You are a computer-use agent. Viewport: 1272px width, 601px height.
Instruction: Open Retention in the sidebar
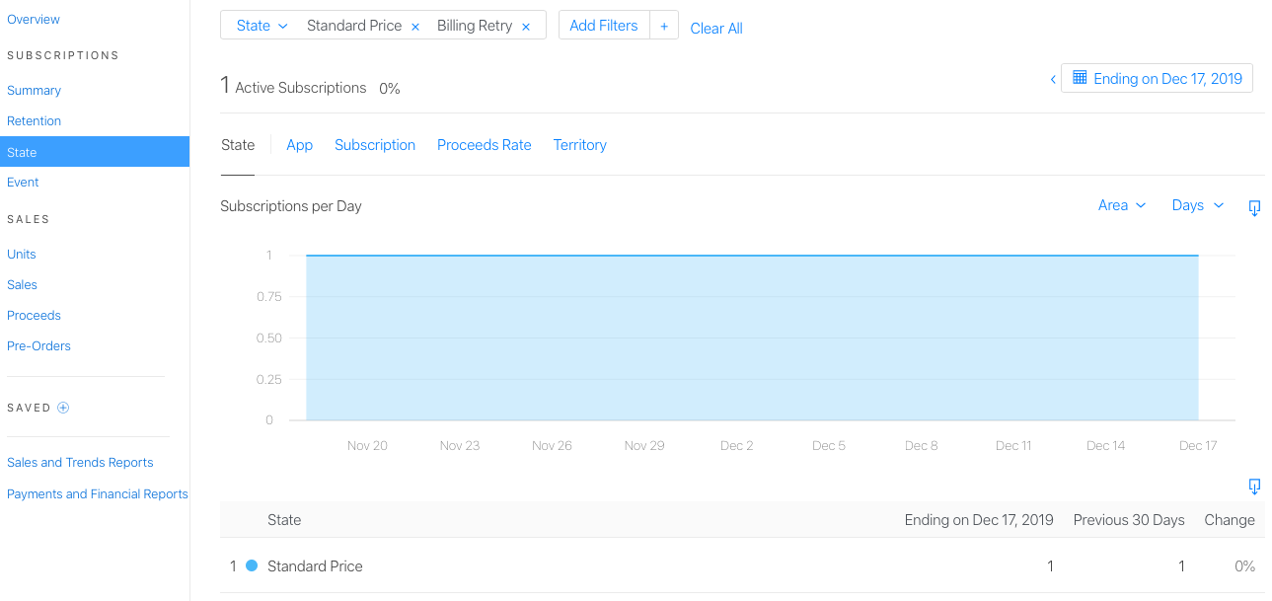coord(35,121)
